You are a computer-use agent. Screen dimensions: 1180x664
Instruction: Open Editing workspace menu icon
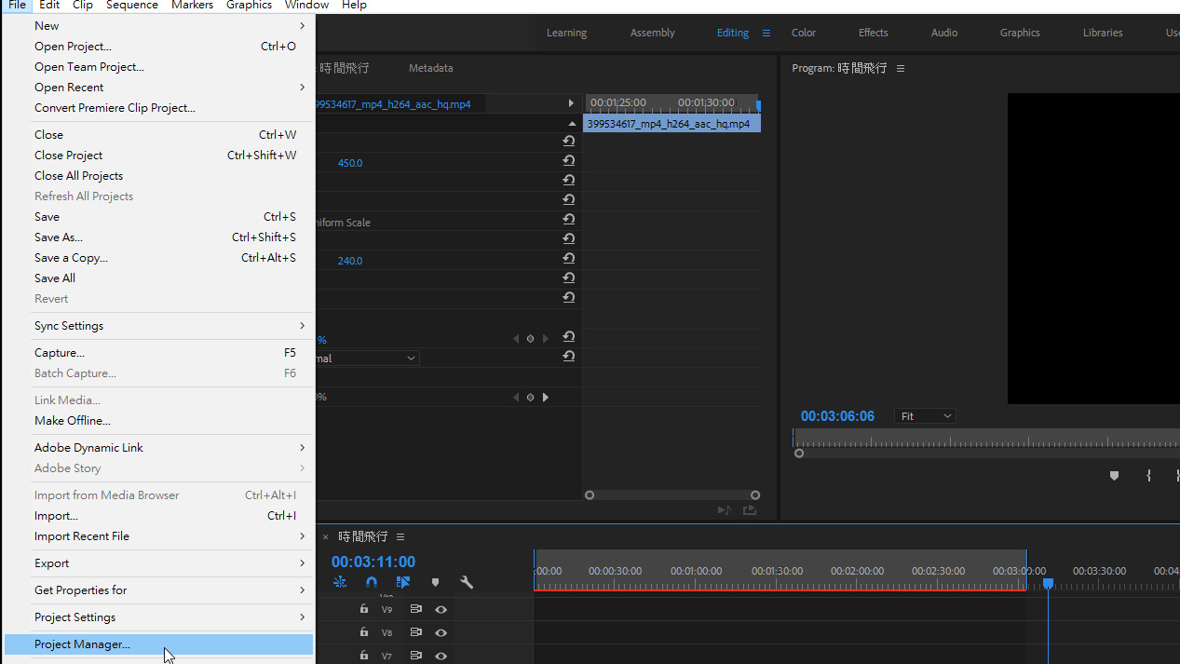pos(766,33)
